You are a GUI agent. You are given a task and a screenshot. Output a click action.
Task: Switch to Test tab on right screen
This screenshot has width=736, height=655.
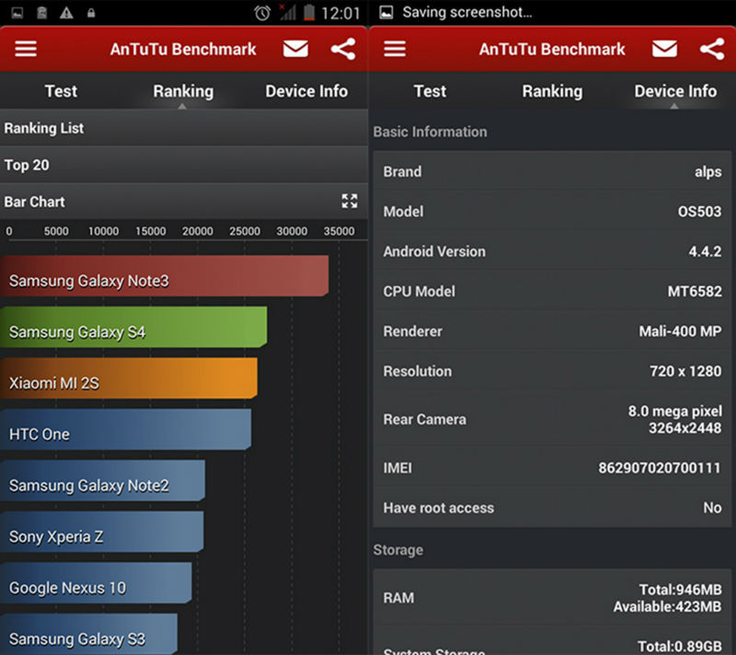[x=430, y=91]
